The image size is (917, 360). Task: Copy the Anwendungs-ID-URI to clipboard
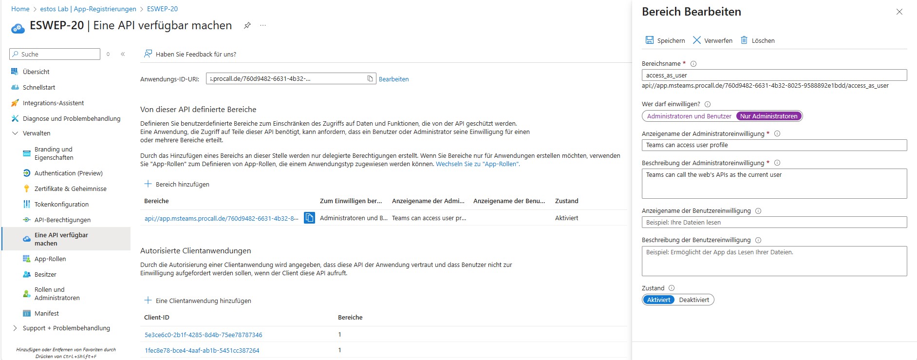[370, 78]
